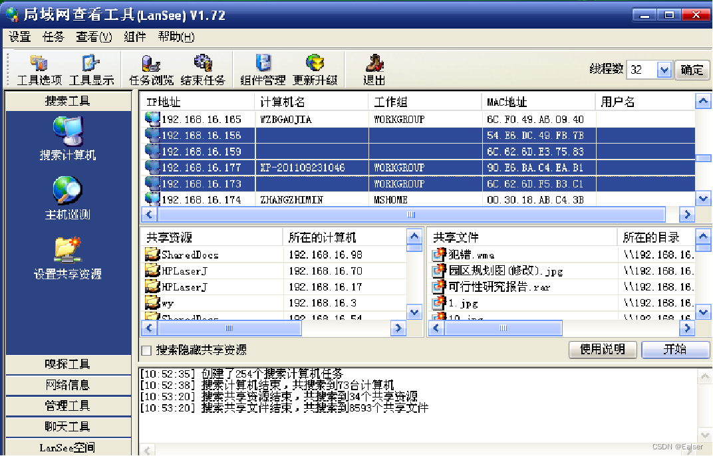
Task: Click file icon of 犯错.wma
Action: tap(439, 254)
